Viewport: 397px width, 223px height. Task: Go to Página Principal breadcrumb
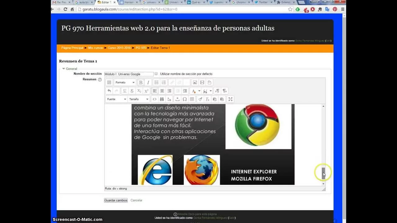click(72, 48)
